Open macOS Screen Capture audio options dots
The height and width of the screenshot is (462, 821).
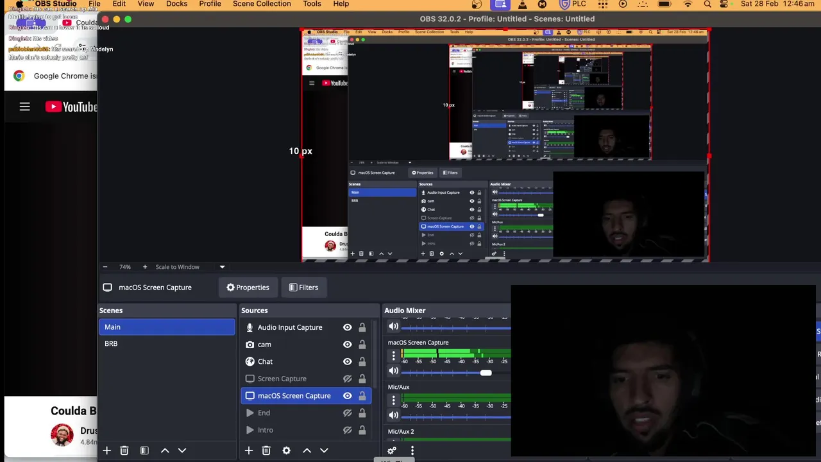click(394, 355)
